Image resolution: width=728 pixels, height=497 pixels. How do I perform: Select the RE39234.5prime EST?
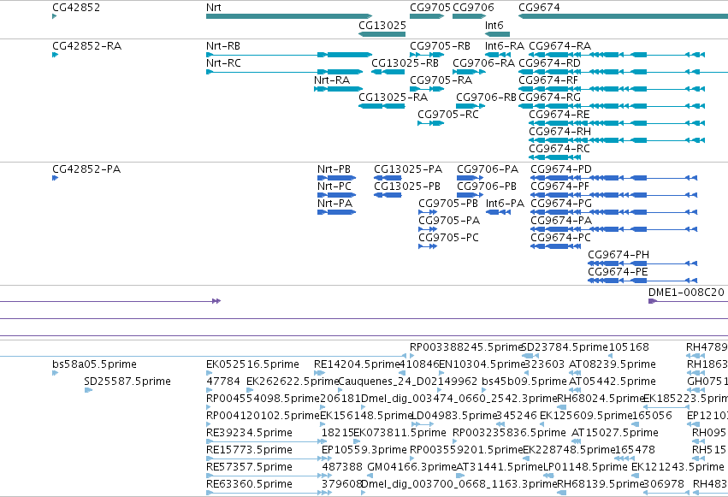(x=267, y=441)
